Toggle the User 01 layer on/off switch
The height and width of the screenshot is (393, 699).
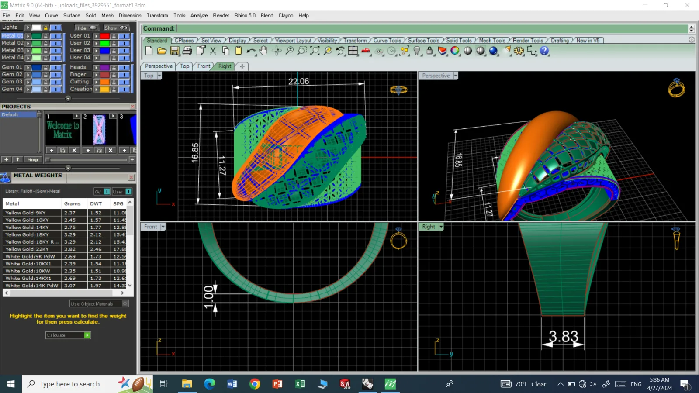pos(124,36)
